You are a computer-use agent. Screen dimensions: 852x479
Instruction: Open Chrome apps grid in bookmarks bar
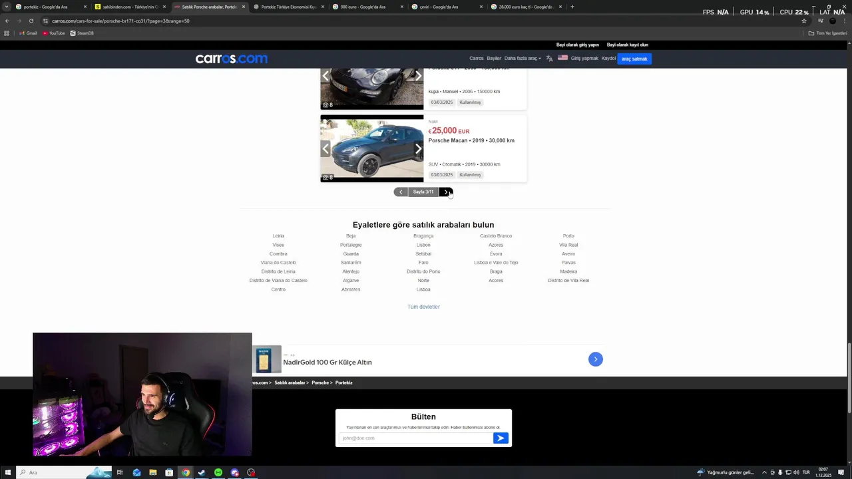[7, 33]
